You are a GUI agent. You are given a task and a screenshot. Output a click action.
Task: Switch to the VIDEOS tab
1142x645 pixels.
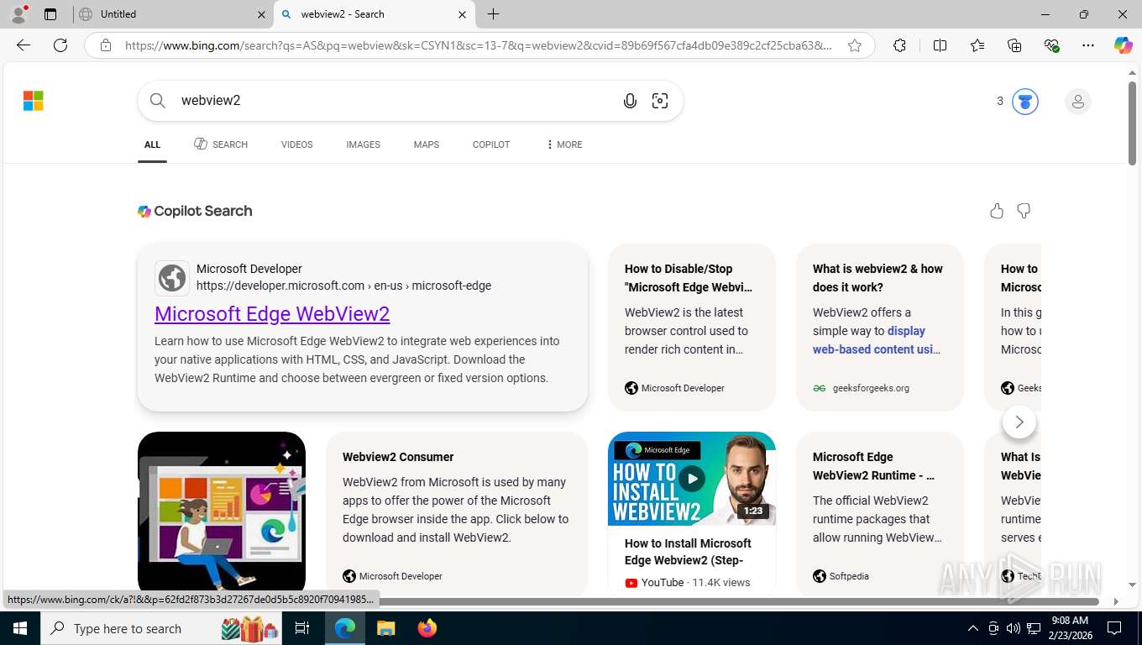pos(297,144)
